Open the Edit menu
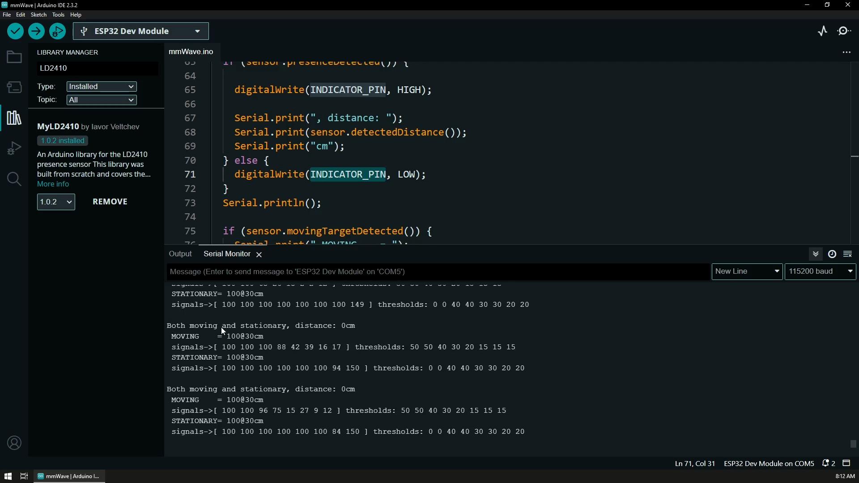 (x=21, y=15)
